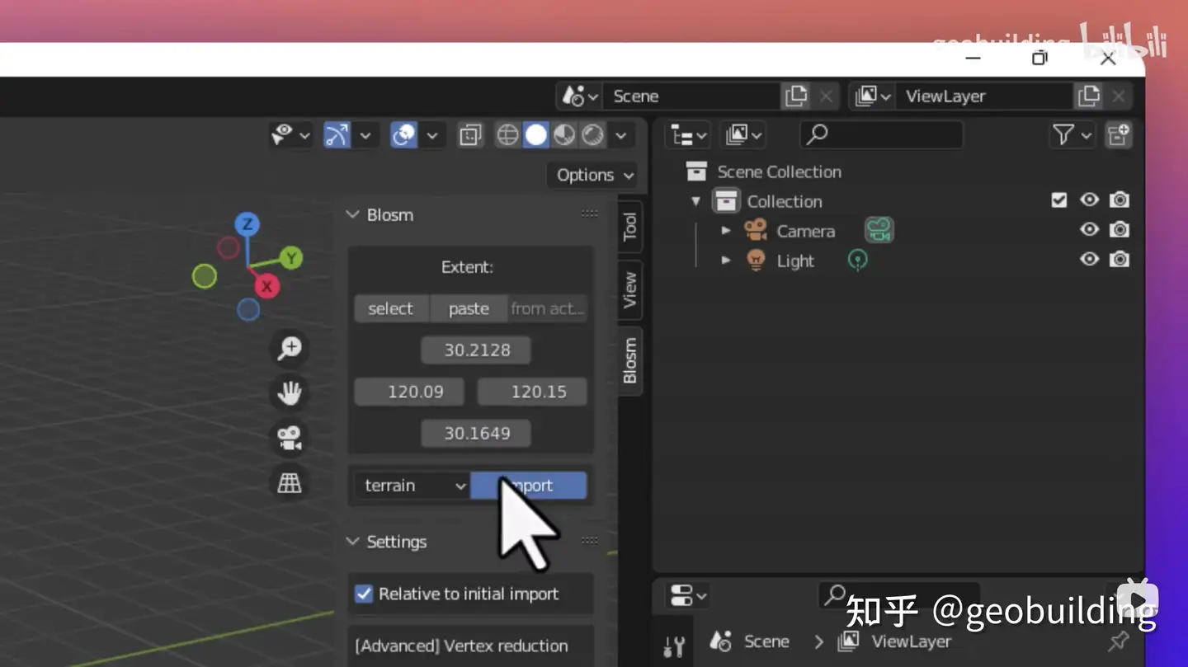Click the zoom magnifier viewport icon

289,347
